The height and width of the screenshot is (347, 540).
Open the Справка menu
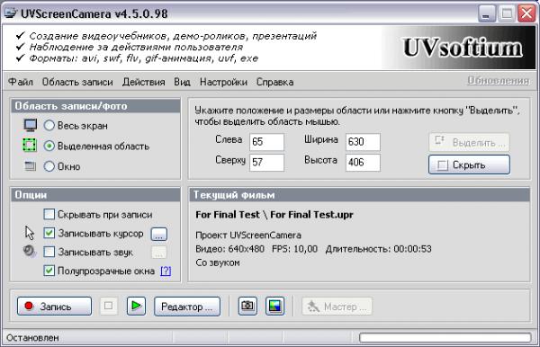[x=274, y=82]
